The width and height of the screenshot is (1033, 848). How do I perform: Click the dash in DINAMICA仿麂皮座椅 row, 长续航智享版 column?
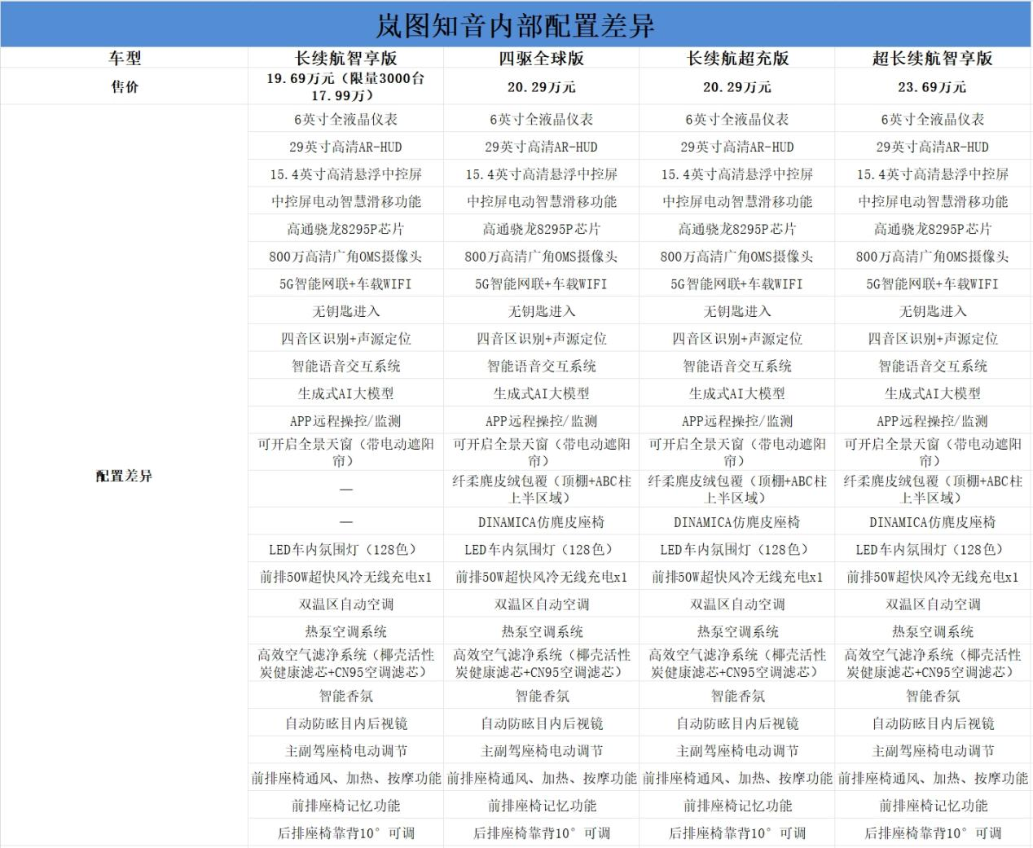345,522
